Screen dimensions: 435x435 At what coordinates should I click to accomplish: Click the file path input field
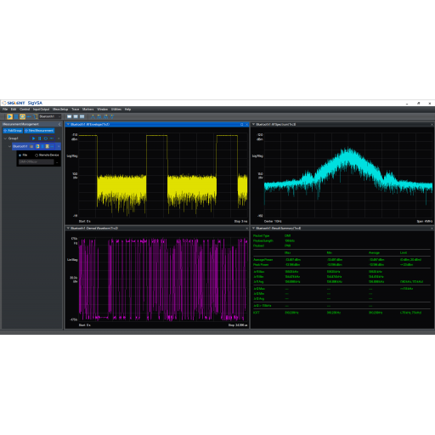[x=36, y=162]
